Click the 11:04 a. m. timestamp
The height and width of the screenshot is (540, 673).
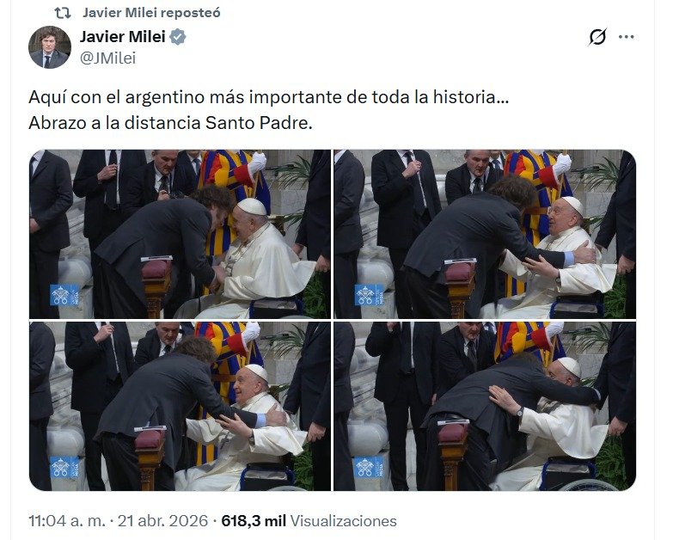67,521
